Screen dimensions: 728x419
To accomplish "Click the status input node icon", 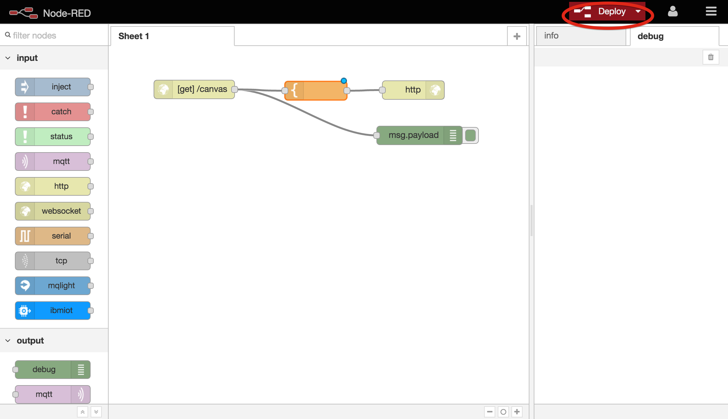I will click(x=24, y=137).
